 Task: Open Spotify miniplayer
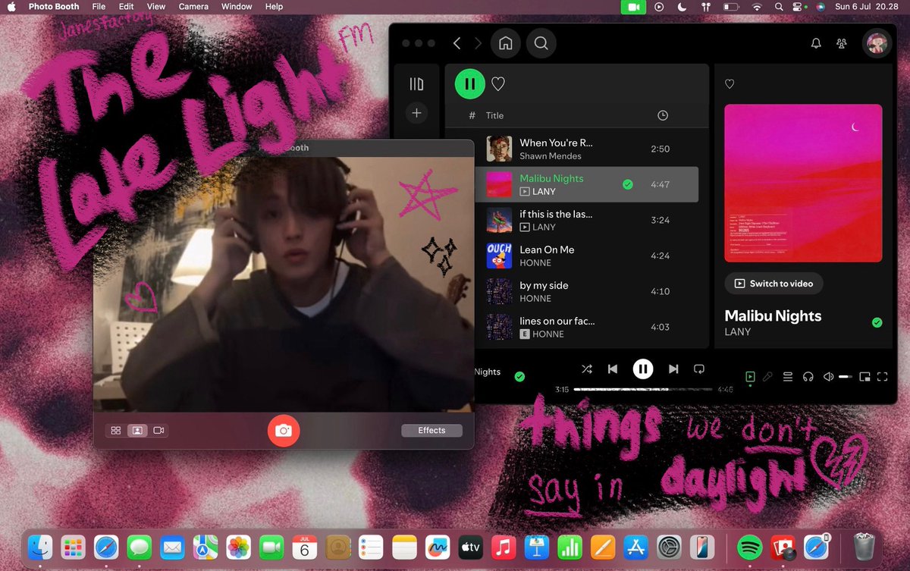864,376
